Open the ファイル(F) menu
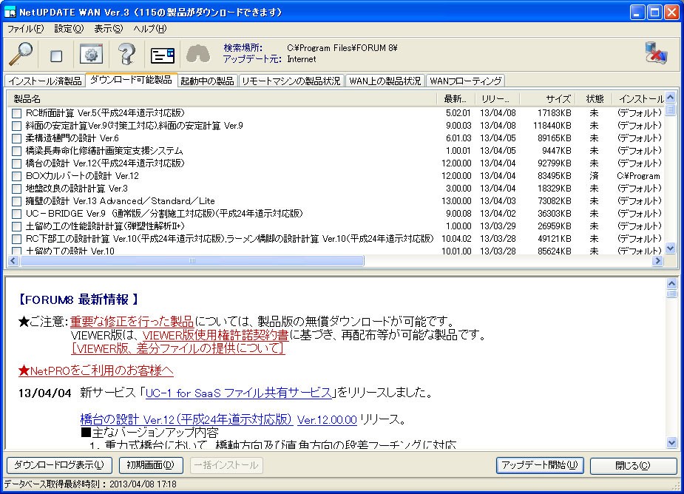 25,29
